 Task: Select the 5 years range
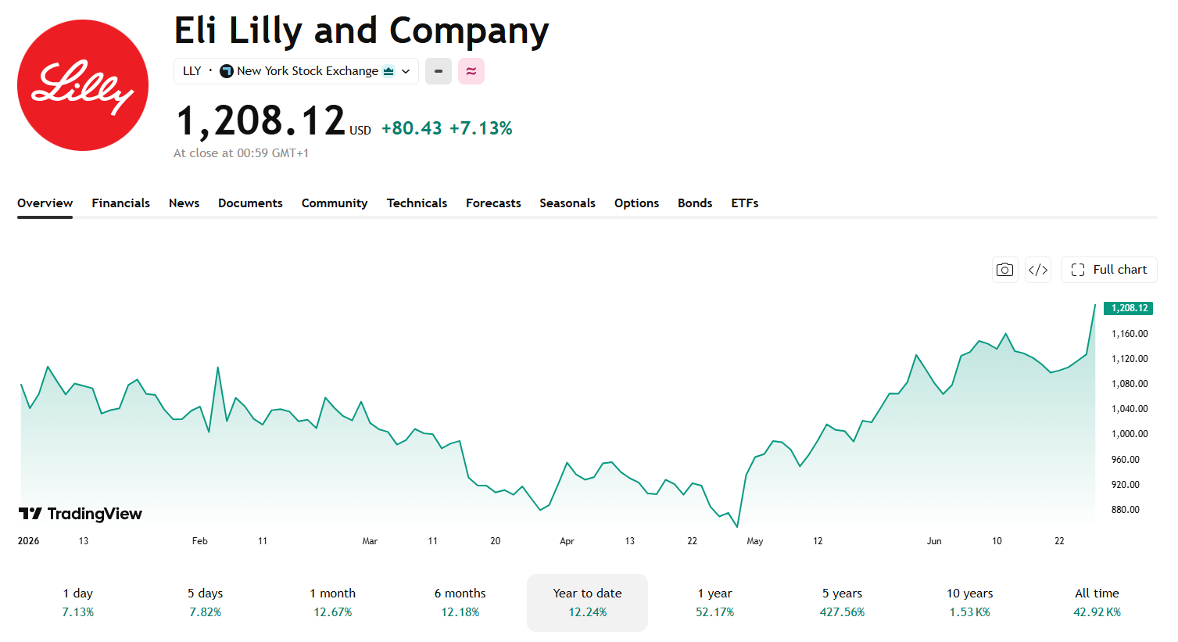point(843,603)
